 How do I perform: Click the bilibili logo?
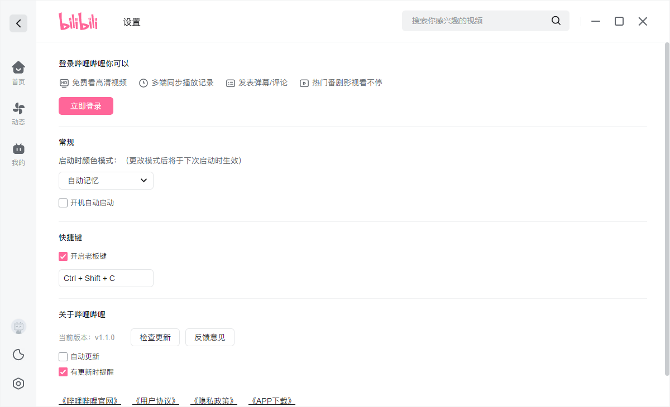point(78,21)
